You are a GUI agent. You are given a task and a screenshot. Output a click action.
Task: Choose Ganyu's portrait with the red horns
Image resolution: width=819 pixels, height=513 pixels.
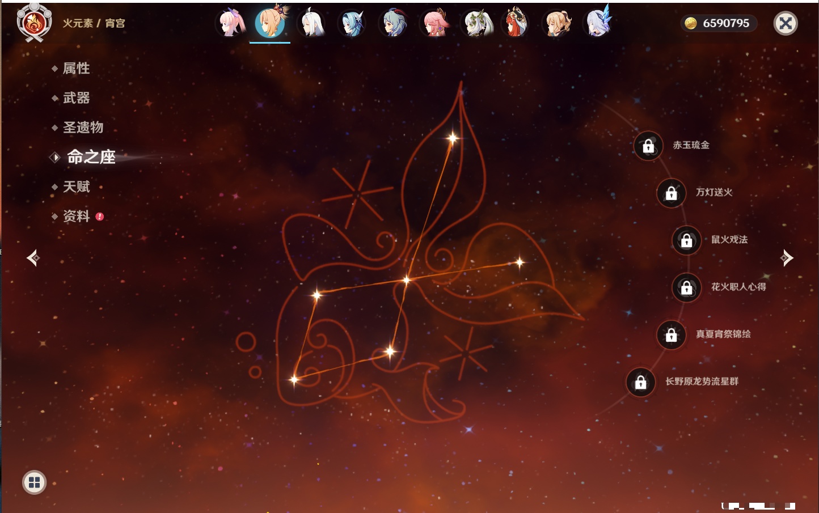393,24
